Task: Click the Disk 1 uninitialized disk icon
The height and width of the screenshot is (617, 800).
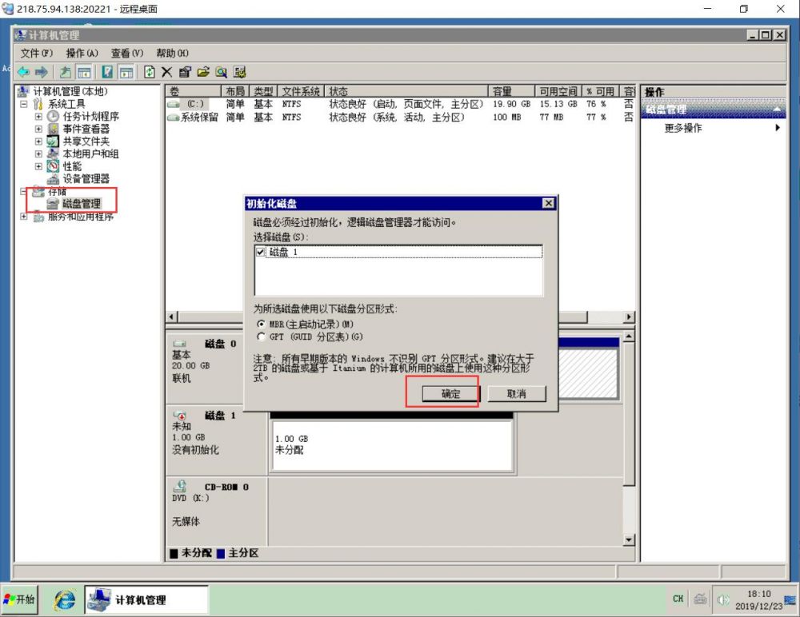Action: pos(179,416)
